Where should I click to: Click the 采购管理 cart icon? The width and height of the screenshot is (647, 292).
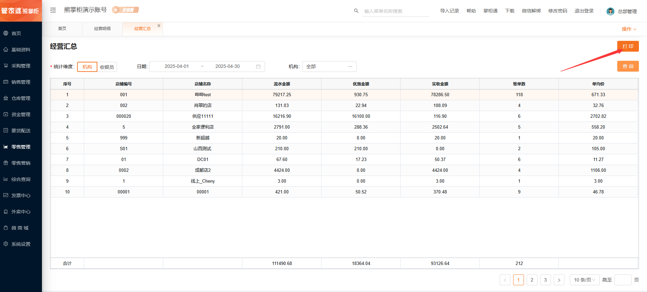(x=6, y=65)
